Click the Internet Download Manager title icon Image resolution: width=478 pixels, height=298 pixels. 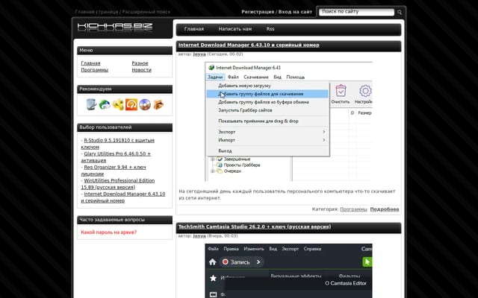[x=211, y=68]
